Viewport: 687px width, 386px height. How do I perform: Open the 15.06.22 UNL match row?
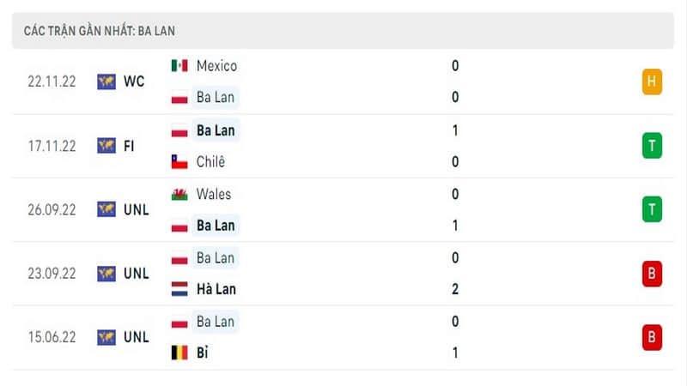[x=343, y=337]
